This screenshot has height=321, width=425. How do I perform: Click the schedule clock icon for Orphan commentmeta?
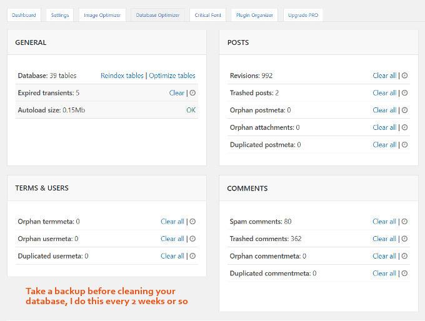pyautogui.click(x=404, y=256)
